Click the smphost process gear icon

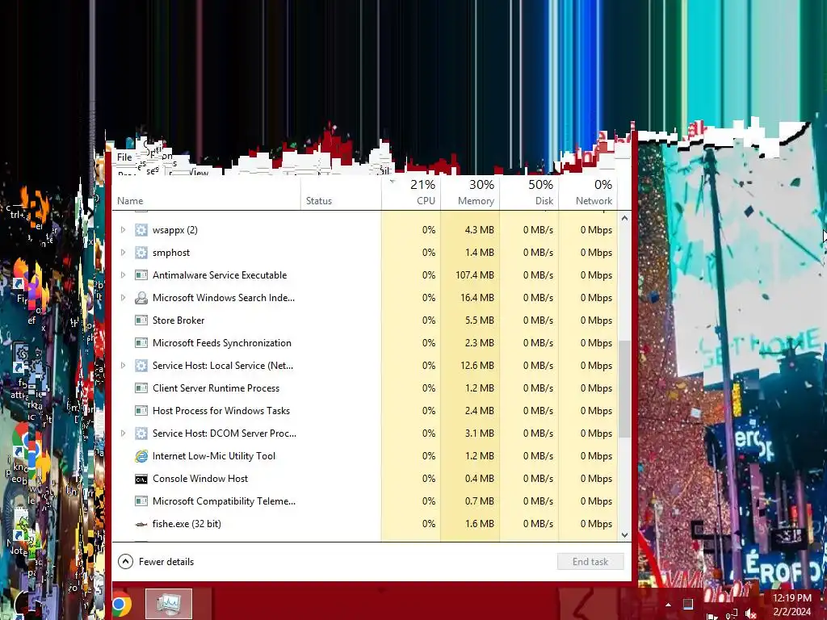[x=141, y=253]
